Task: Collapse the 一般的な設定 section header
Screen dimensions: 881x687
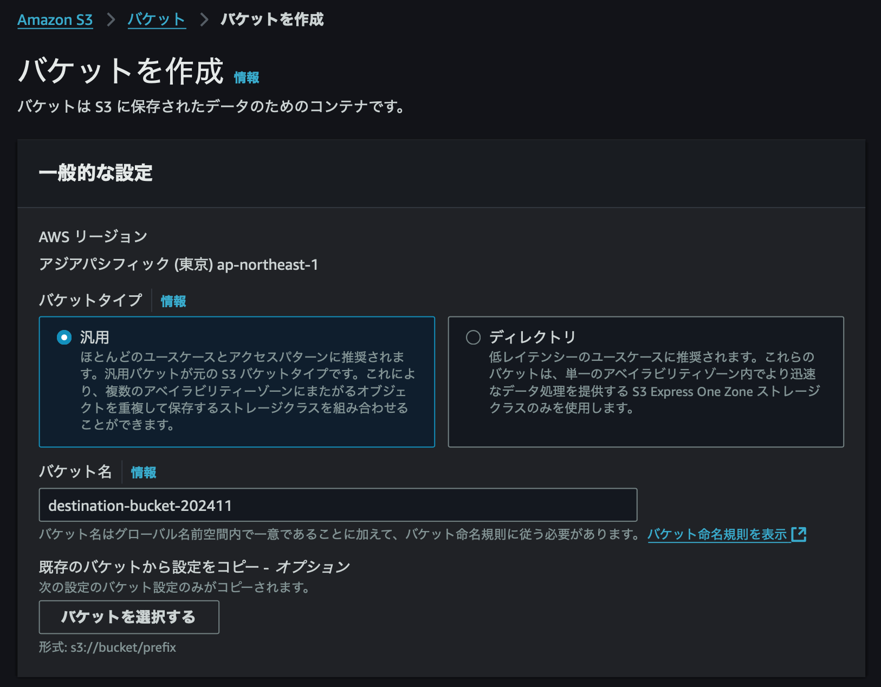Action: (x=95, y=174)
